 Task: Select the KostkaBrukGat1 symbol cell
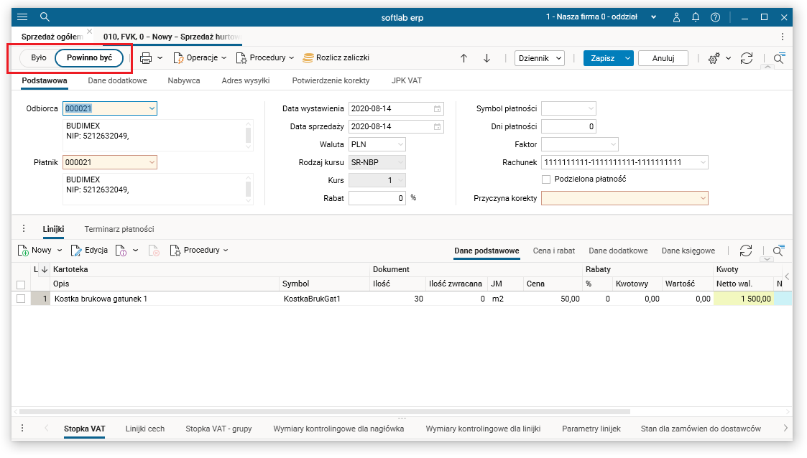[x=326, y=299]
